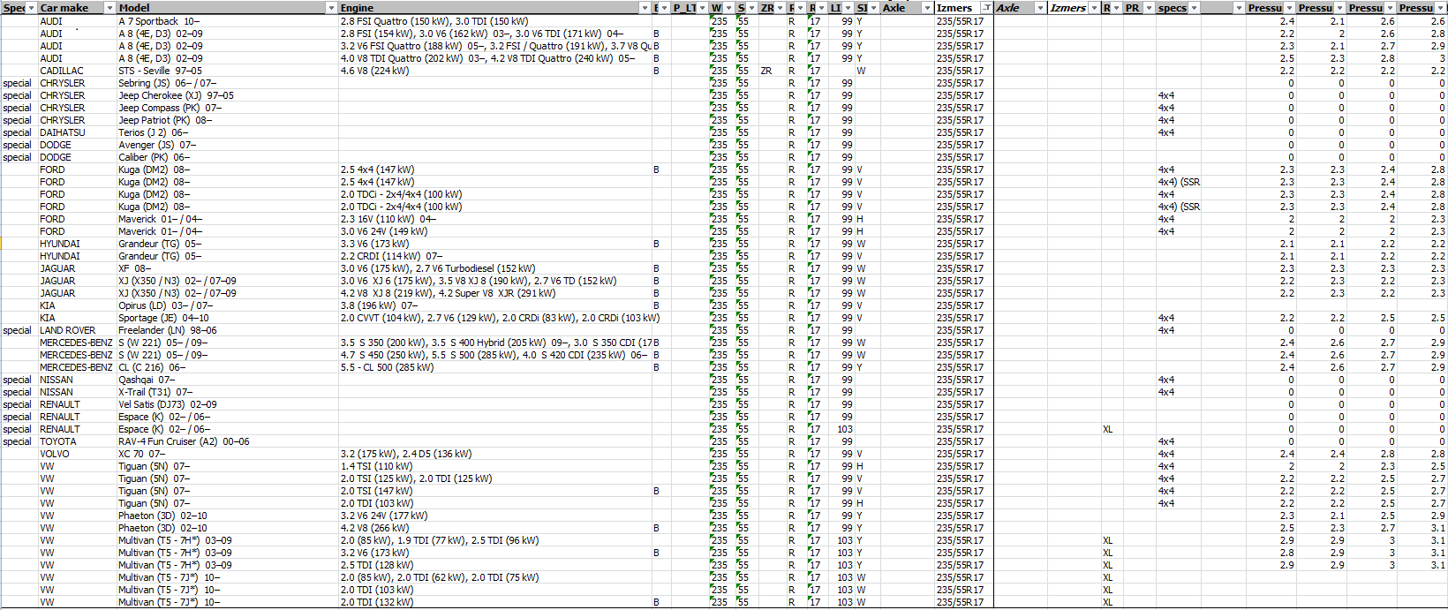Select the TOYOTA car make cell
The height and width of the screenshot is (610, 1448).
point(77,441)
